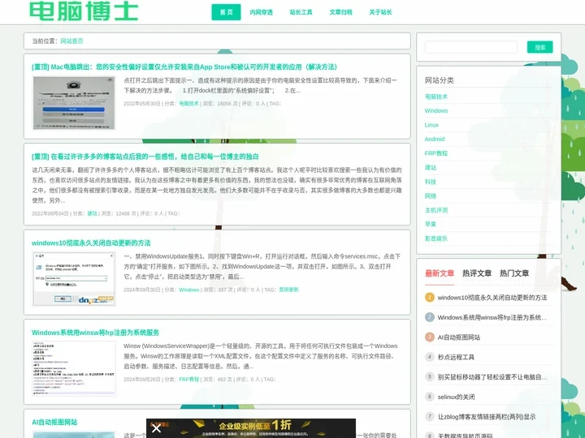Open the windows10彻底永久关闭自动更新的方法 article title
Screen dimensions: 585x438
(x=91, y=243)
